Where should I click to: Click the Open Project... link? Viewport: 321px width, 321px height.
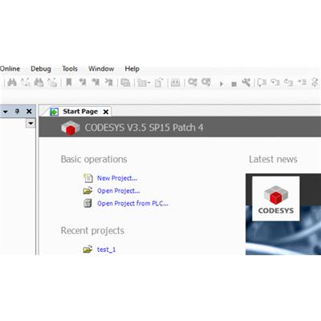coord(119,191)
